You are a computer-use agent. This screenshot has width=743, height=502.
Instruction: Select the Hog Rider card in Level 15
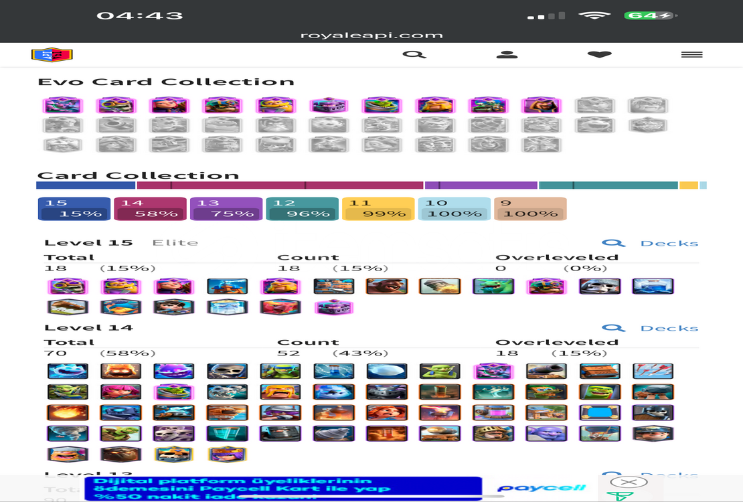(x=387, y=286)
